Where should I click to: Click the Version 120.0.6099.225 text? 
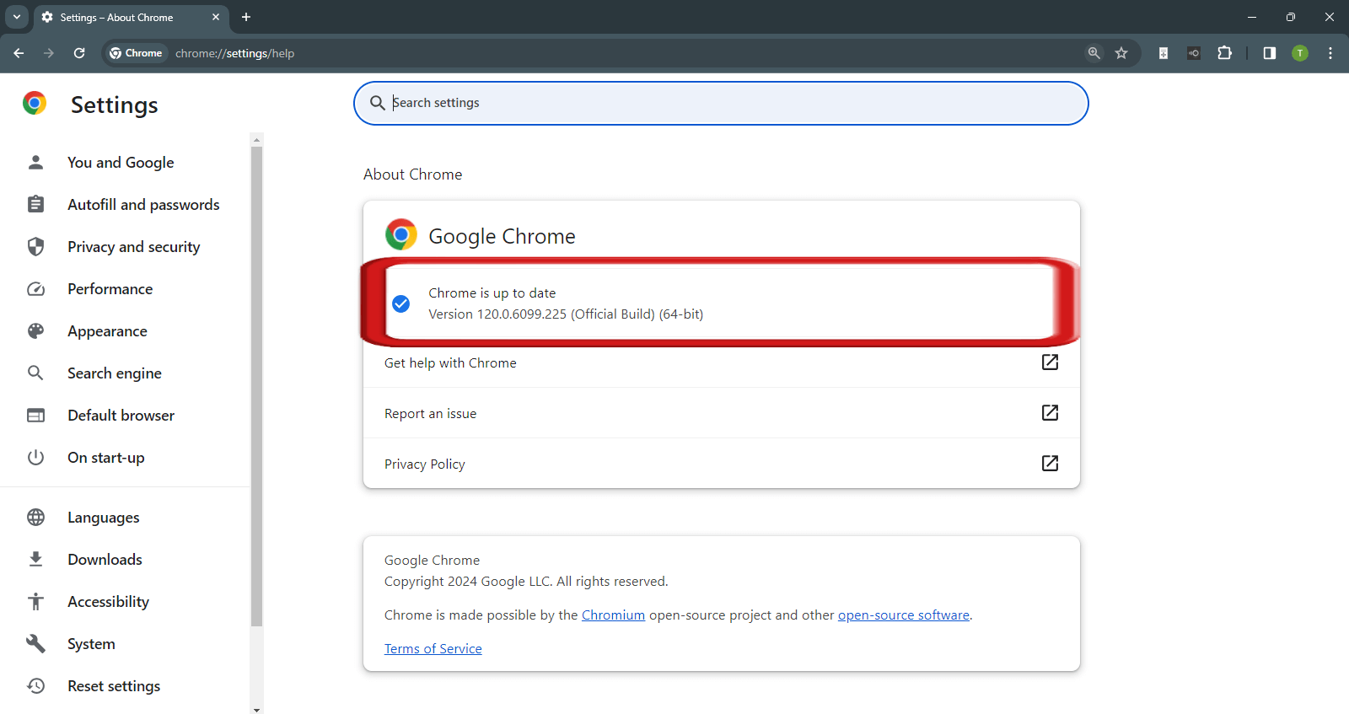(566, 314)
